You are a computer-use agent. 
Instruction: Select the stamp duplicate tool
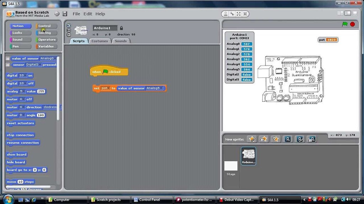[x=226, y=13]
